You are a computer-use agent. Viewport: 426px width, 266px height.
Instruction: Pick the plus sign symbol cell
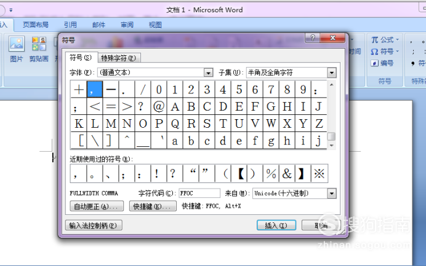(79, 90)
